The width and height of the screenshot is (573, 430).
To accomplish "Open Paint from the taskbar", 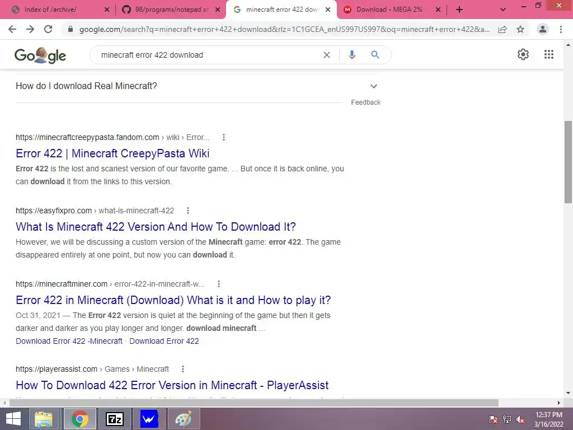I will click(x=184, y=419).
